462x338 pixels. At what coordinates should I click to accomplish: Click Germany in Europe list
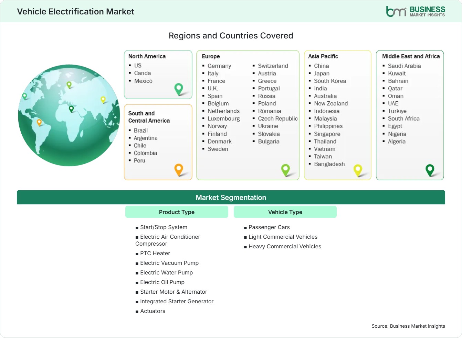pyautogui.click(x=219, y=66)
